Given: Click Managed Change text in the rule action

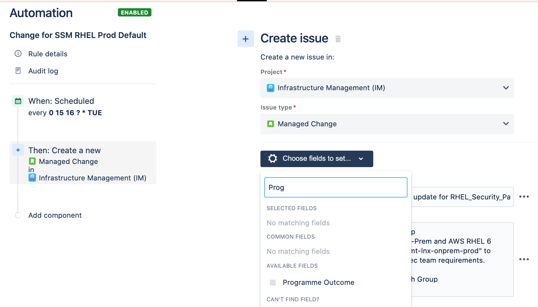Looking at the screenshot, I should click(x=68, y=161).
